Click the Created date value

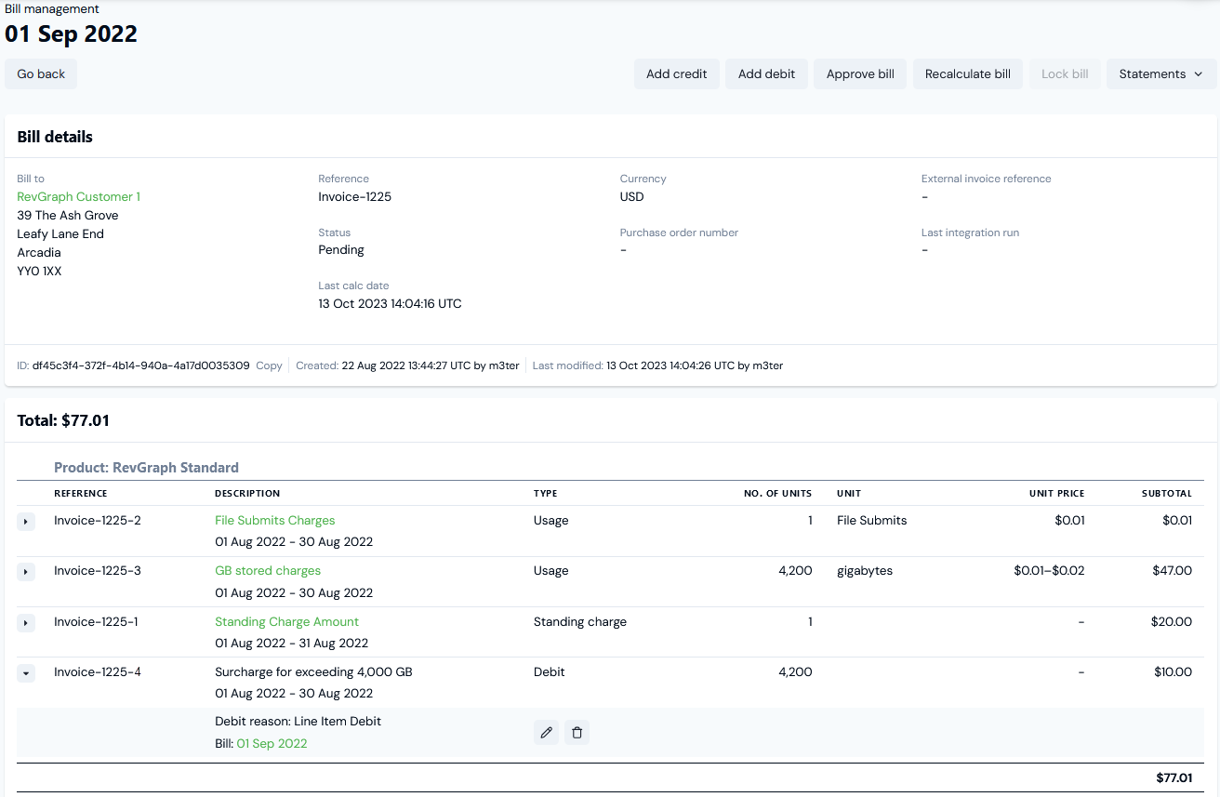(431, 365)
